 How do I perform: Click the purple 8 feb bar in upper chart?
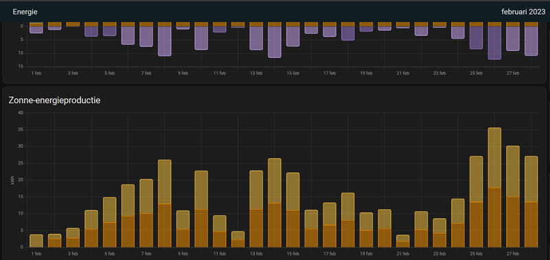click(x=164, y=41)
